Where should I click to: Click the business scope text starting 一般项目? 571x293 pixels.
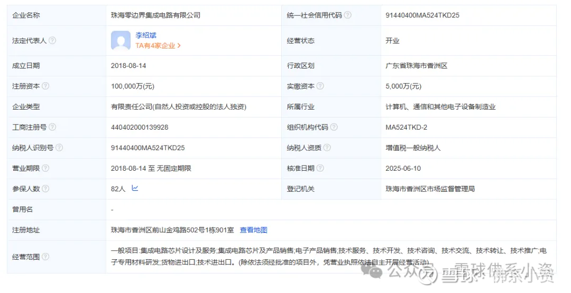click(x=329, y=256)
